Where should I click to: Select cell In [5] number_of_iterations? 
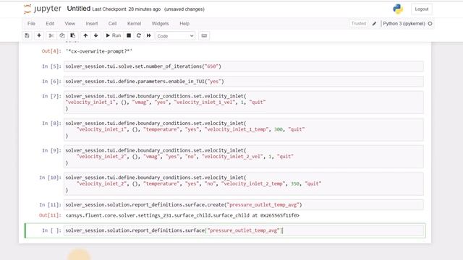244,66
